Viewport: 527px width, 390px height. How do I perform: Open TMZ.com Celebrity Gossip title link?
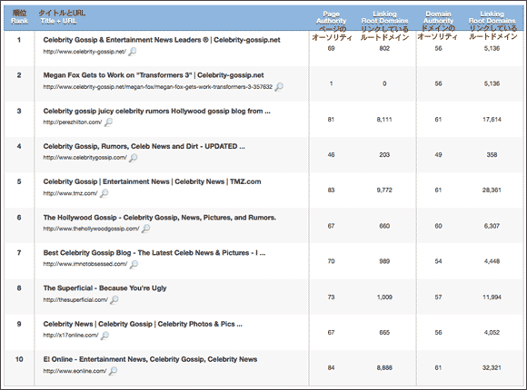152,181
